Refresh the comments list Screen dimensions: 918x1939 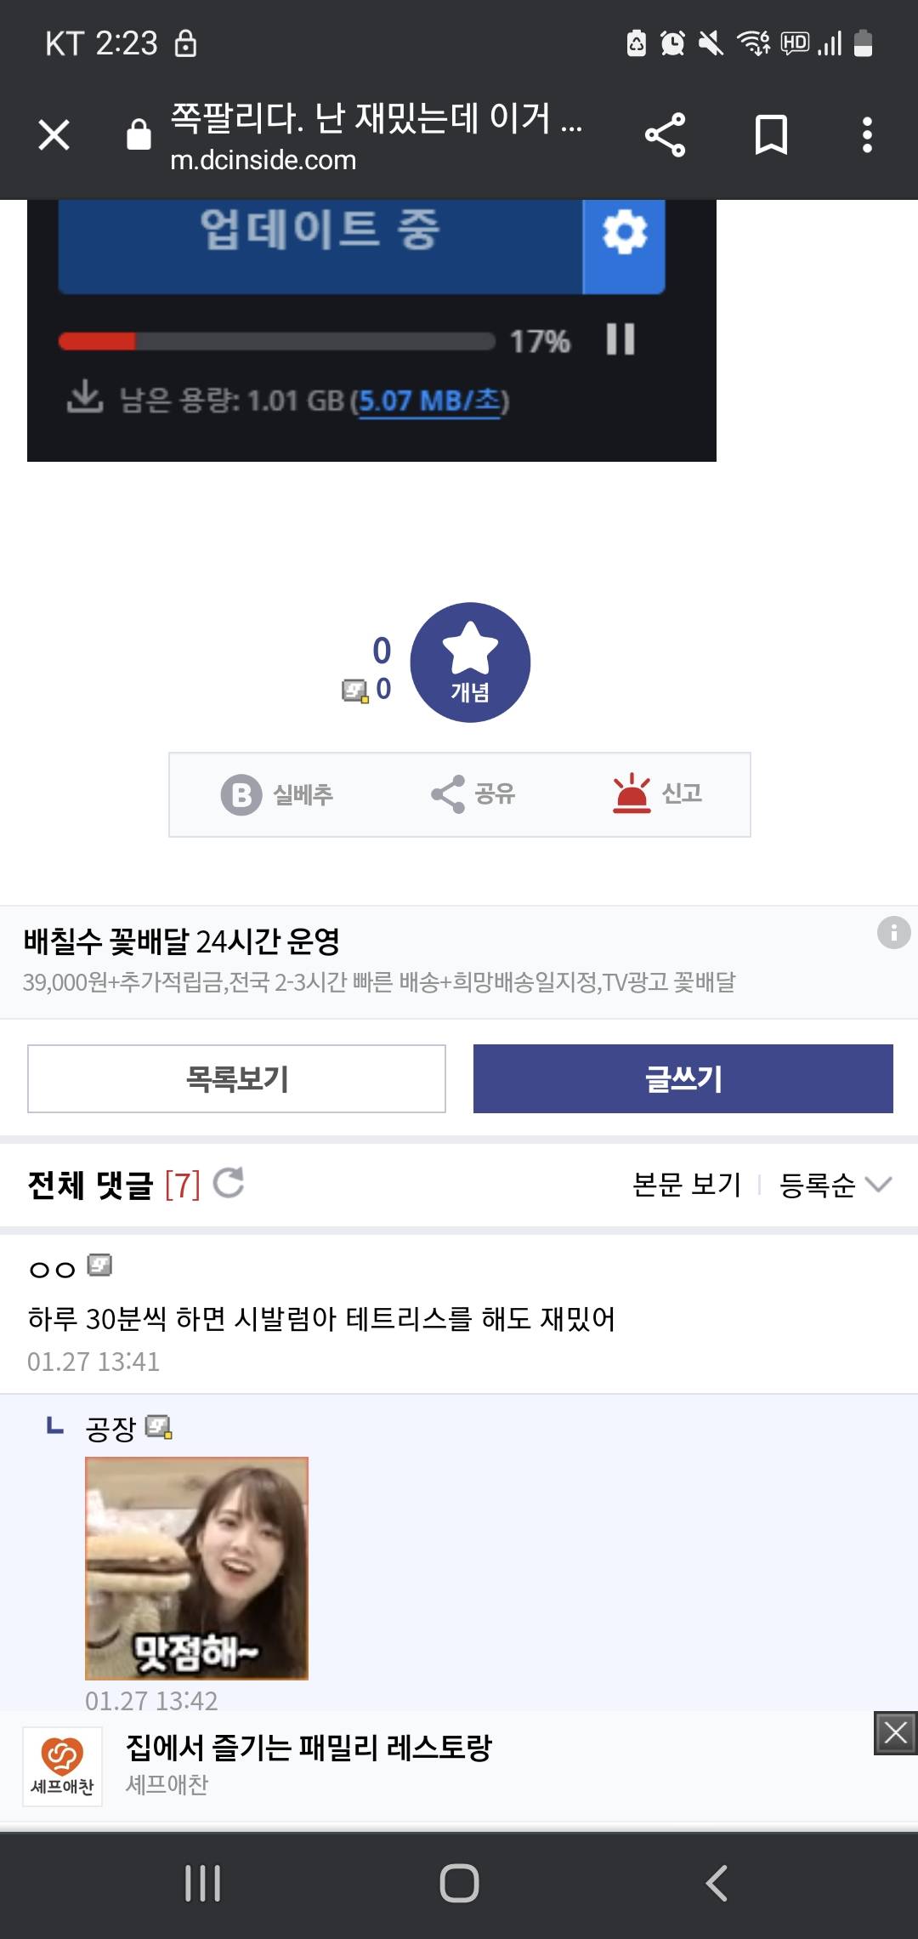229,1183
